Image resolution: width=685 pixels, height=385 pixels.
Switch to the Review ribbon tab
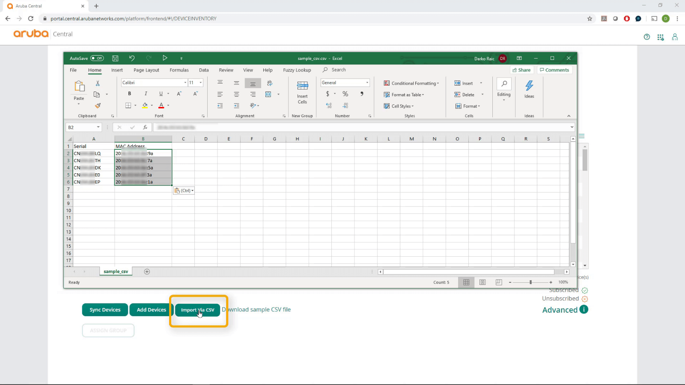[226, 70]
